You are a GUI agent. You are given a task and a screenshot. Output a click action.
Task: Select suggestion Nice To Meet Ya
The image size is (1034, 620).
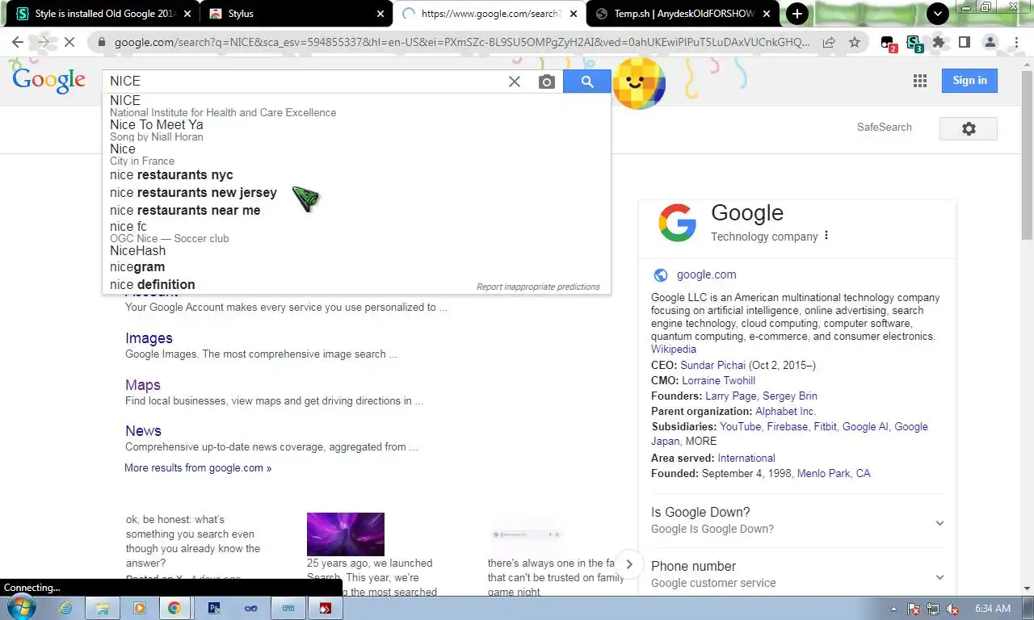click(x=356, y=130)
